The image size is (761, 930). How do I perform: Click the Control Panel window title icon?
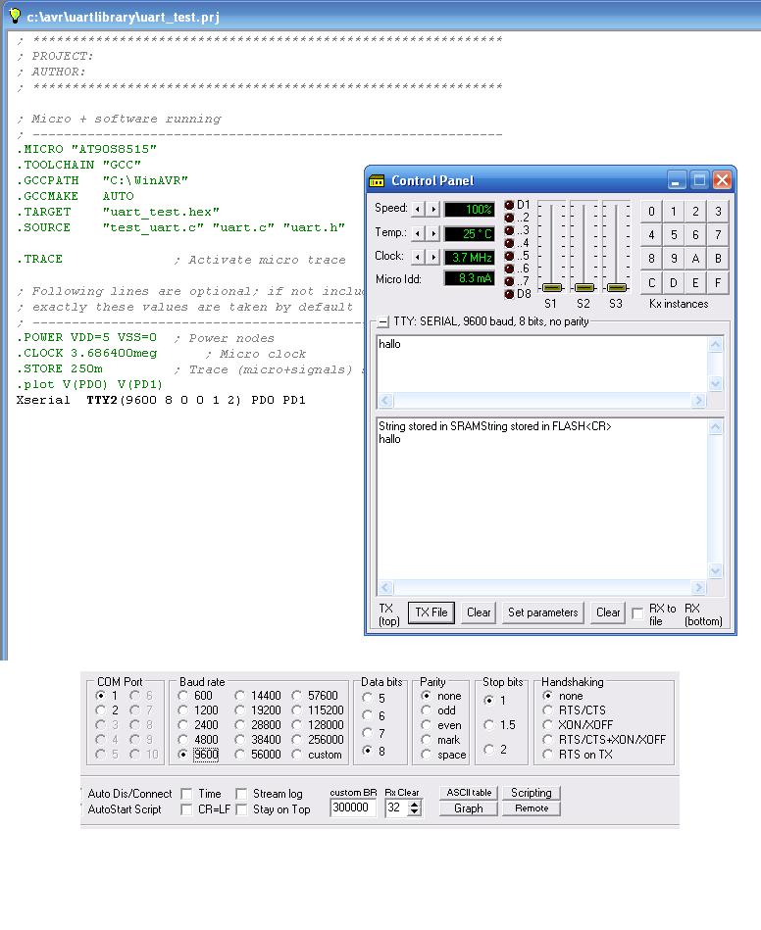tap(377, 181)
